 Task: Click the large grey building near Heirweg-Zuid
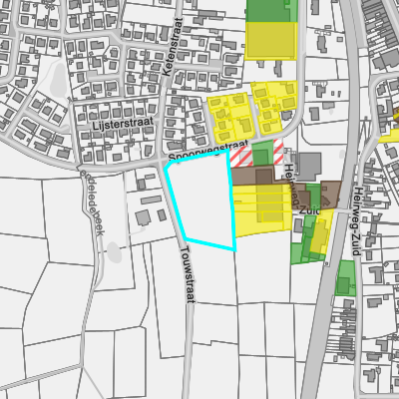310,167
